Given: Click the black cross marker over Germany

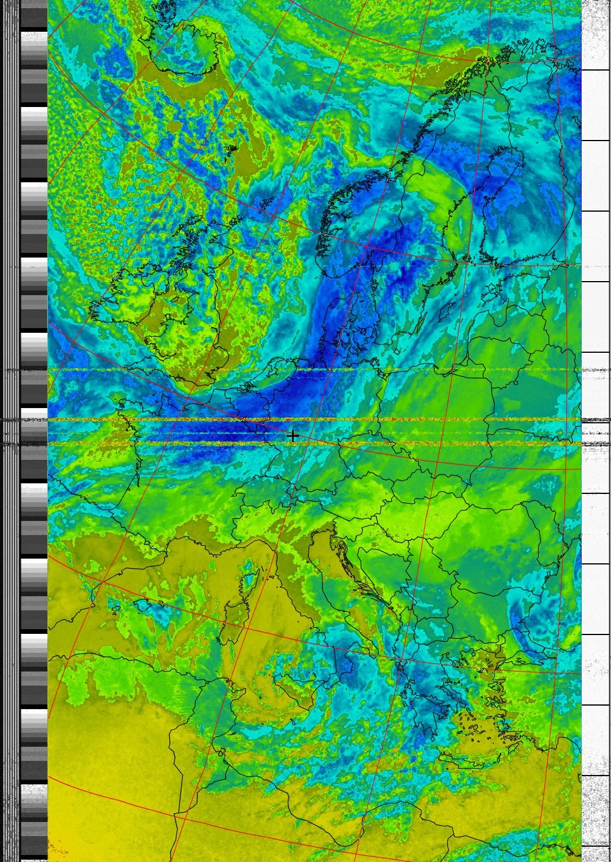Looking at the screenshot, I should click(x=293, y=436).
